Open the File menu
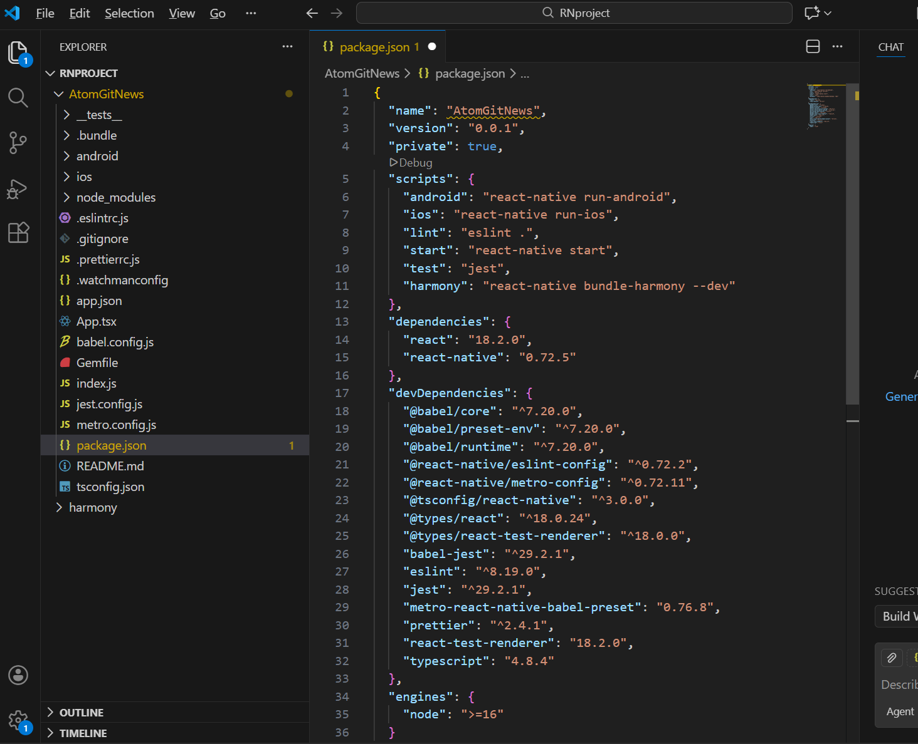918x744 pixels. tap(45, 13)
